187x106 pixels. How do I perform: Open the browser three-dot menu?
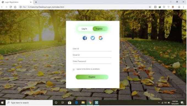(x=183, y=7)
